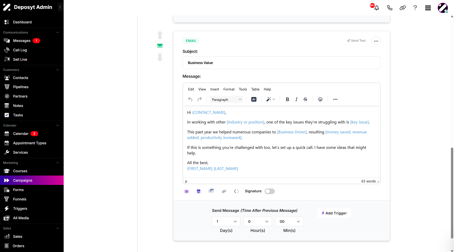Open the emoji picker

coord(320,99)
